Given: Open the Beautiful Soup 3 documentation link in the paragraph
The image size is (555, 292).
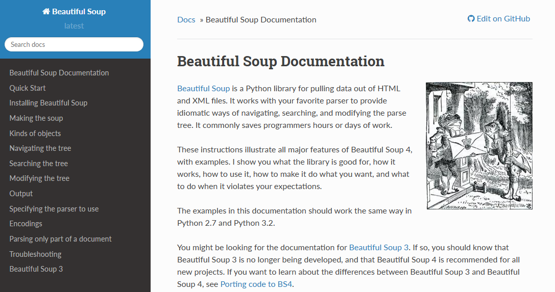Looking at the screenshot, I should coord(379,248).
